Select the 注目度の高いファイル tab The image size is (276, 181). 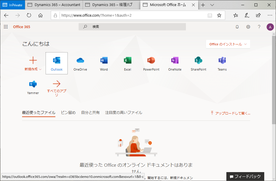124,112
